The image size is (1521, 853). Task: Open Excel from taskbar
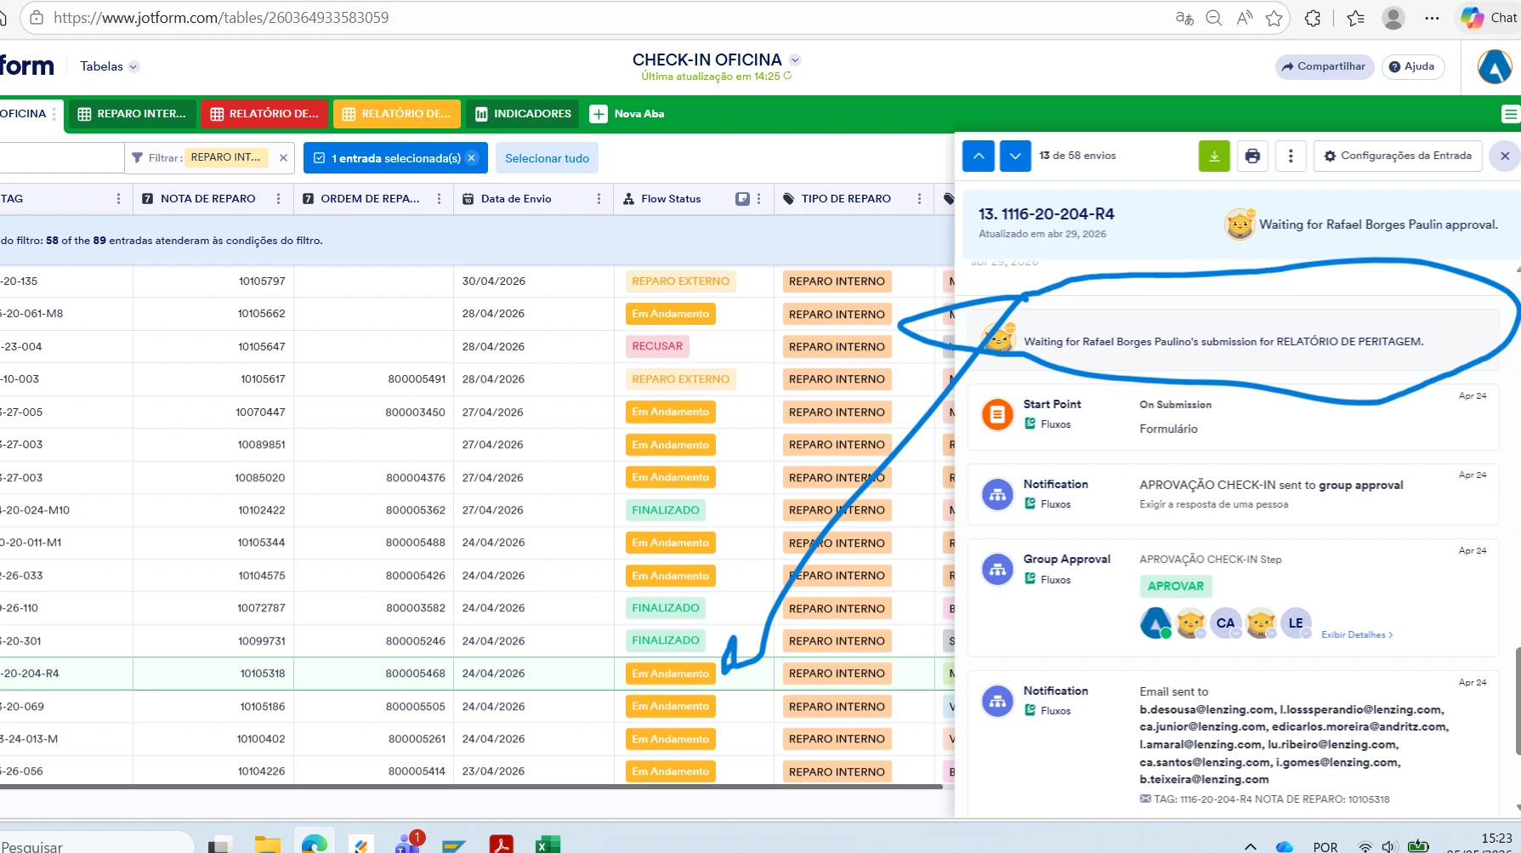tap(548, 844)
